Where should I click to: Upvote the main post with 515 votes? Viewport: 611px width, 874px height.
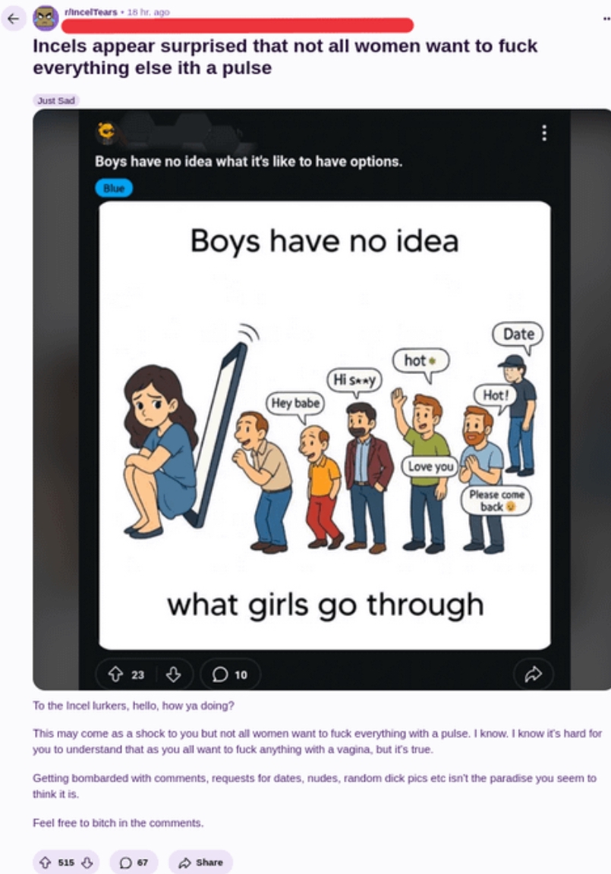[45, 863]
